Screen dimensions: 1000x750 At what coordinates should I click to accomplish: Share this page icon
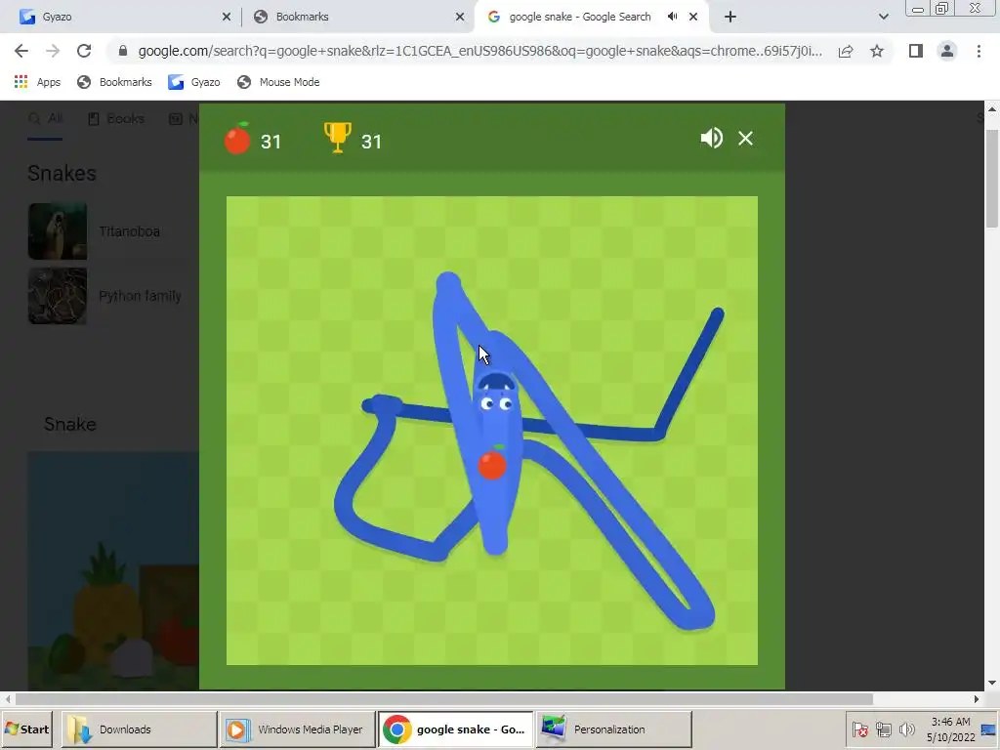point(846,51)
